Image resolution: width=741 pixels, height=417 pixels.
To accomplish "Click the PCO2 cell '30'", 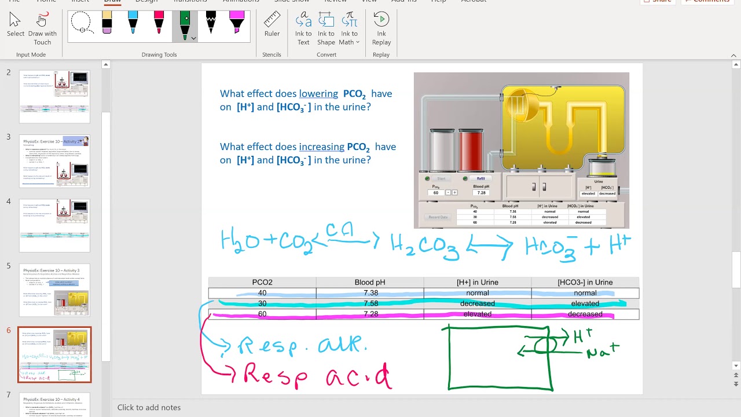I will (x=262, y=303).
